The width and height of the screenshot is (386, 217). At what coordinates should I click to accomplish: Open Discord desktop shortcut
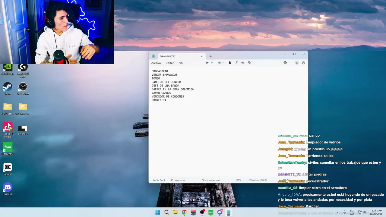click(8, 189)
